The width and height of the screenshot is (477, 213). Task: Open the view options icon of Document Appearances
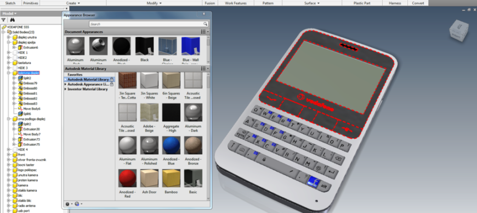tap(205, 32)
